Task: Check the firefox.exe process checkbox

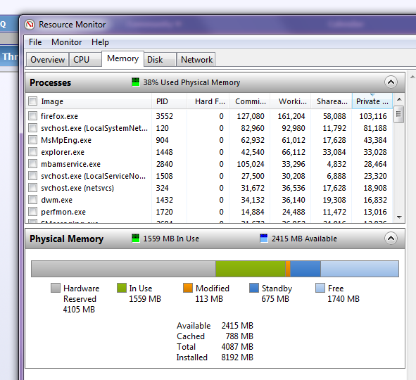Action: [33, 116]
